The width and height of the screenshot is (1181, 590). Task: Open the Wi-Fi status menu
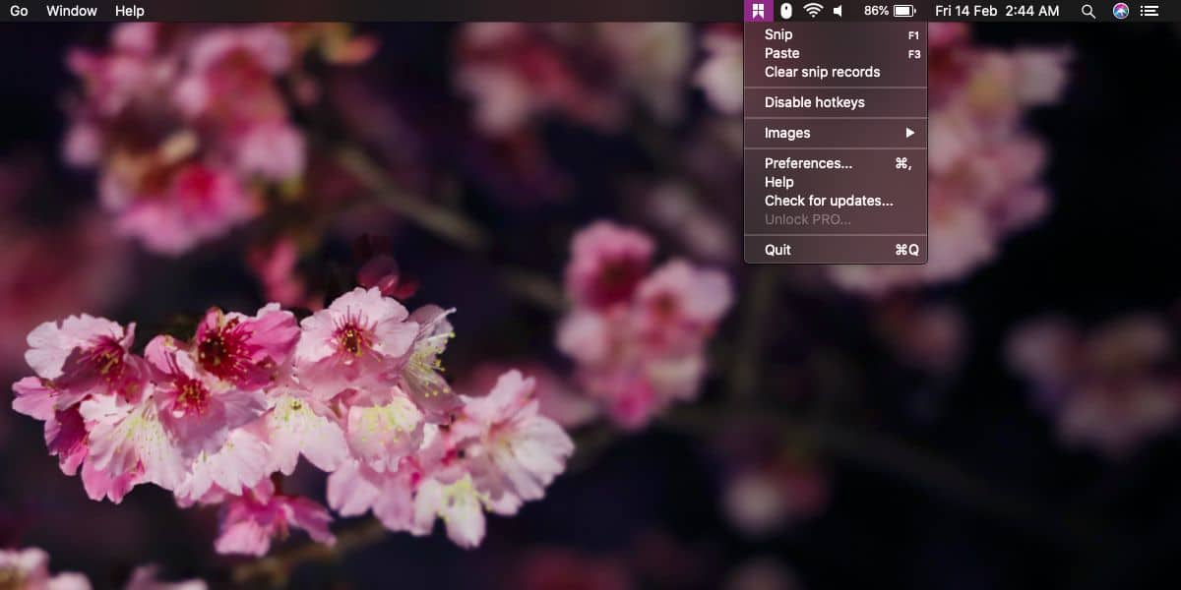click(x=813, y=11)
